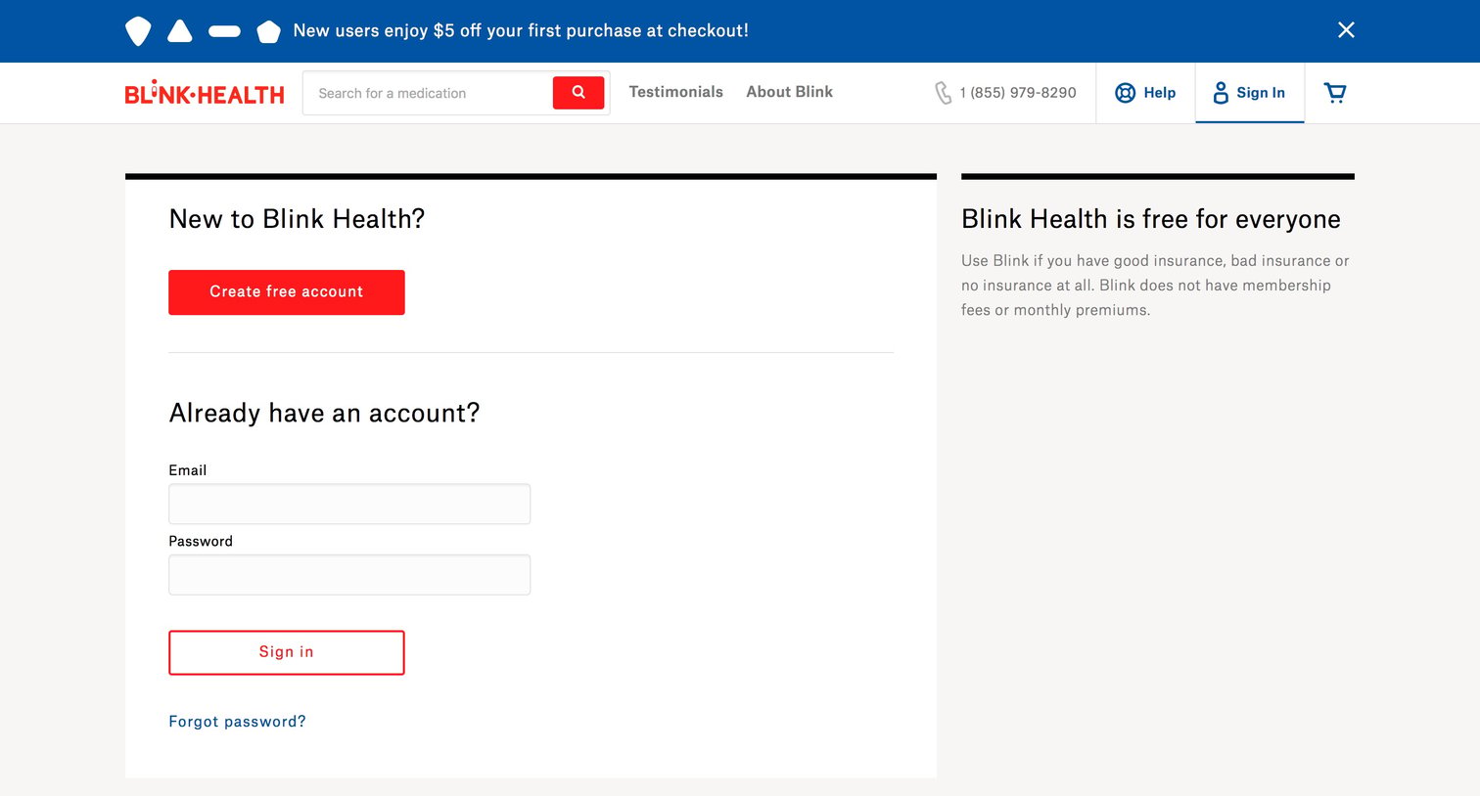This screenshot has width=1480, height=796.
Task: Click the Help lifebuoy icon
Action: (x=1126, y=93)
